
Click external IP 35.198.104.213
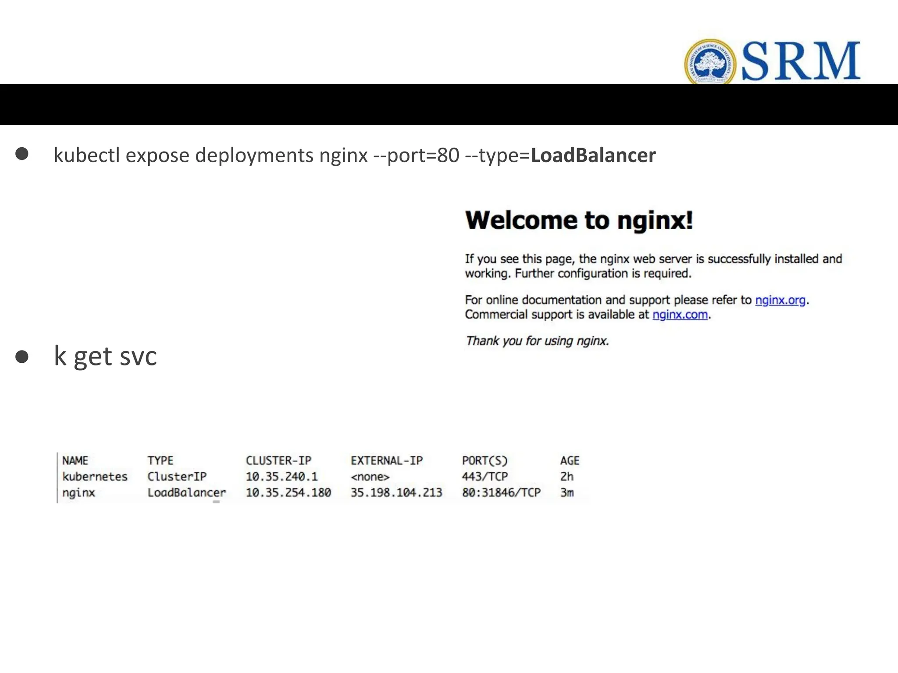click(396, 492)
